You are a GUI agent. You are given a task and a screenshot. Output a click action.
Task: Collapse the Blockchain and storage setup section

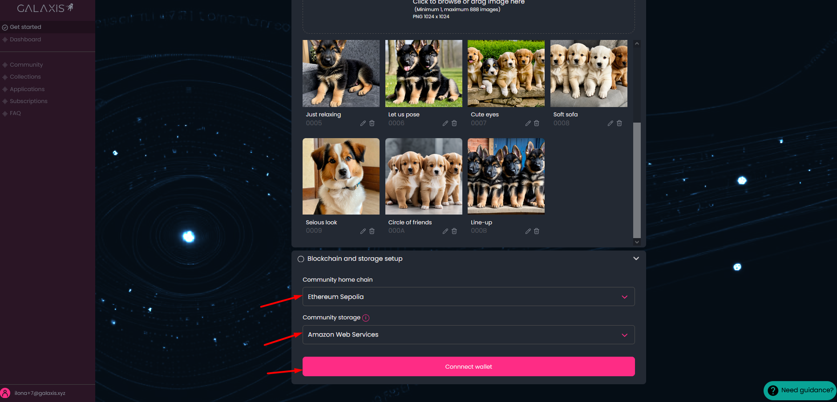point(636,259)
